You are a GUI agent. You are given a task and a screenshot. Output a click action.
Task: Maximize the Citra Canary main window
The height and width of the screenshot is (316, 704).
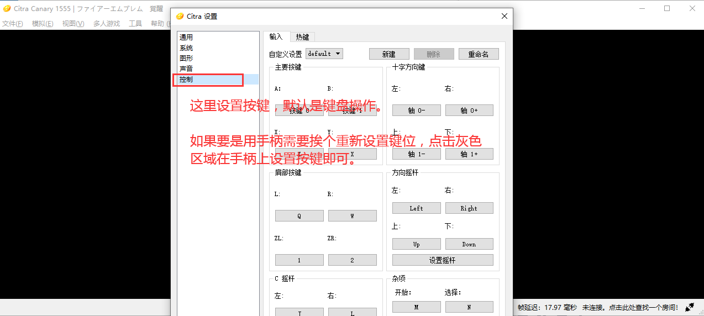coord(667,8)
